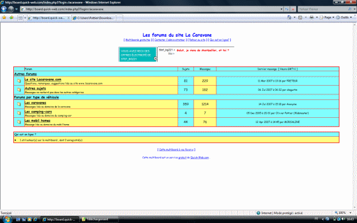Open the Autres forums category link

point(25,74)
